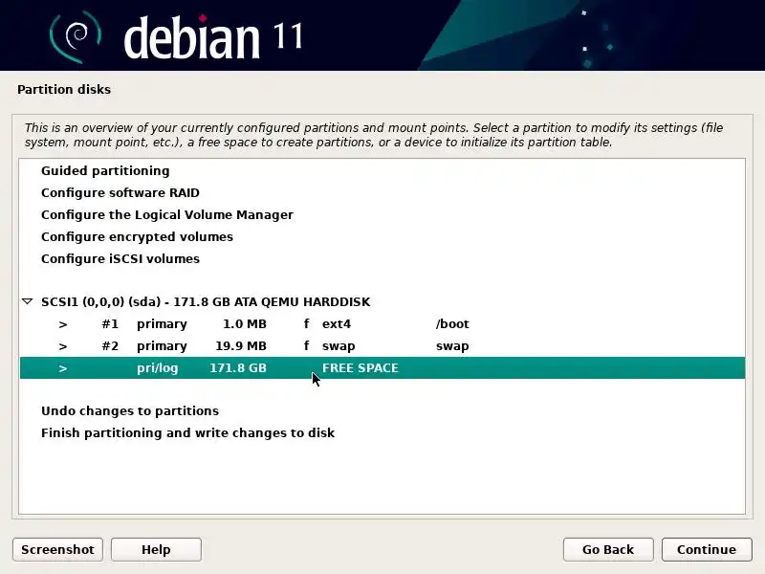Select Finish partitioning and write changes to disk
Screen dimensions: 765x574
tap(187, 433)
